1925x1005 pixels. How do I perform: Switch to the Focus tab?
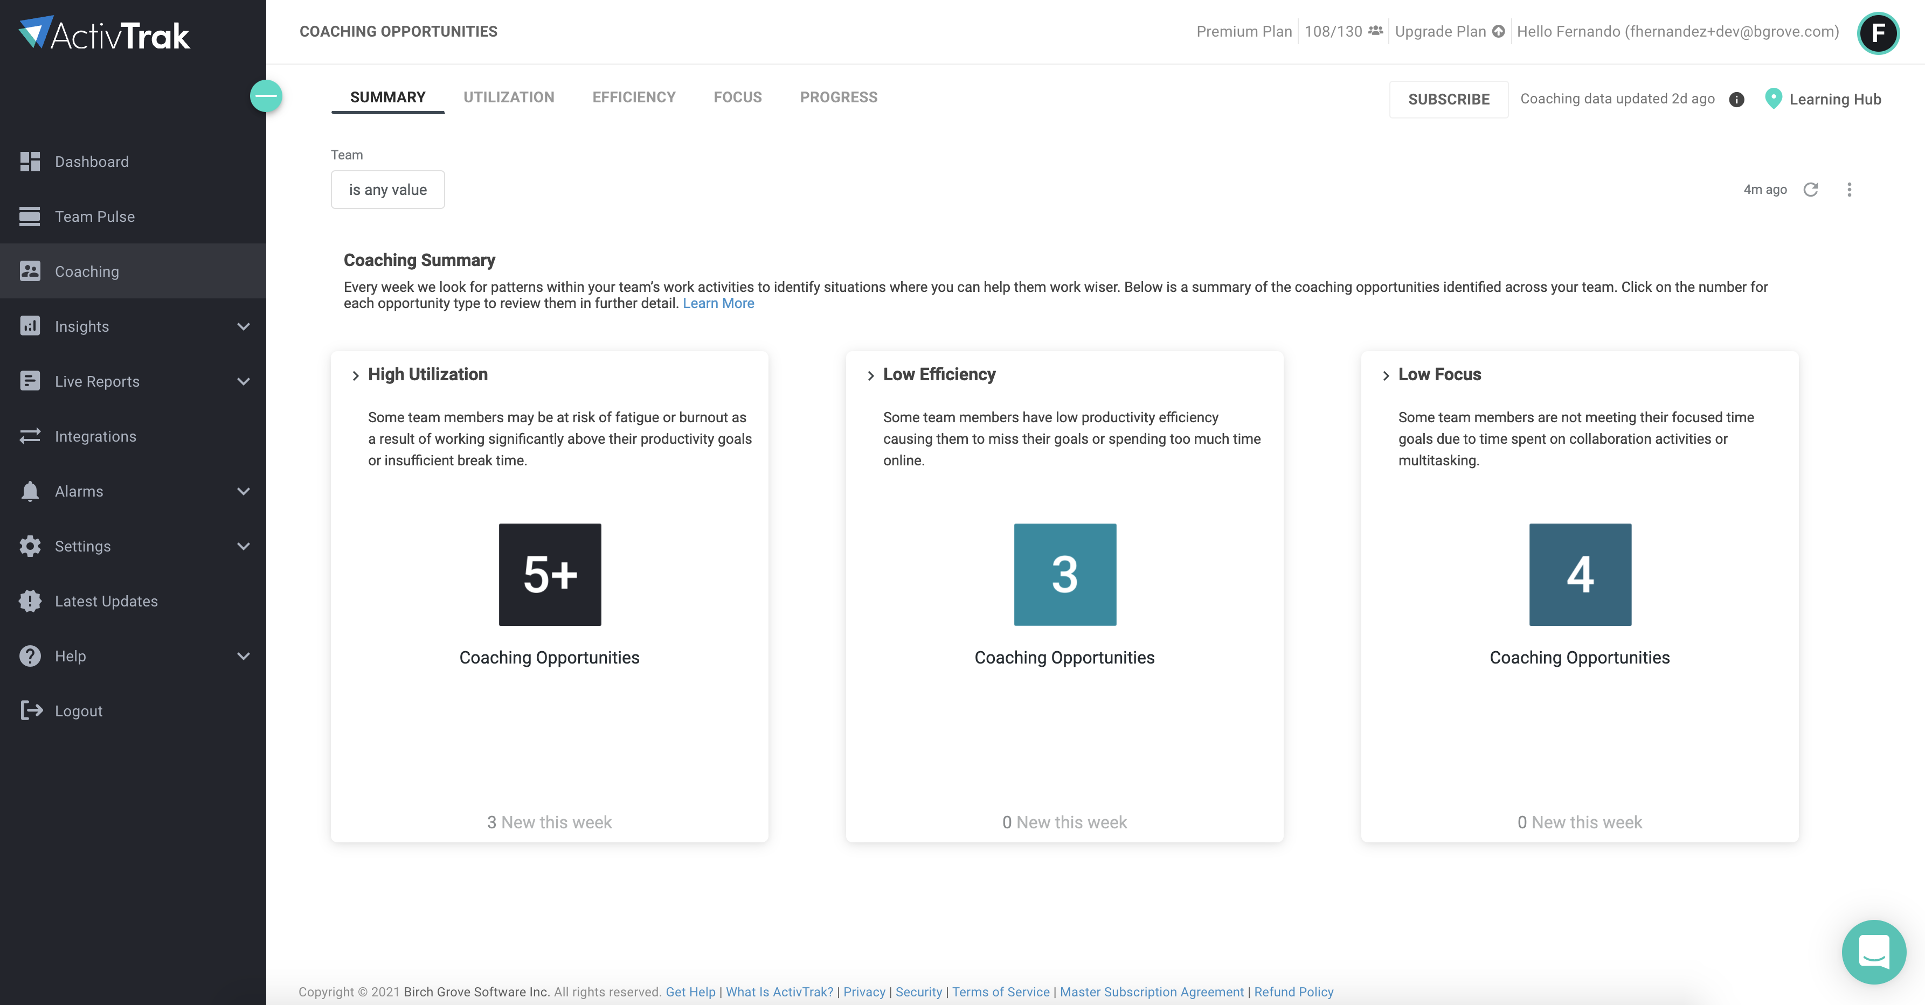point(738,97)
